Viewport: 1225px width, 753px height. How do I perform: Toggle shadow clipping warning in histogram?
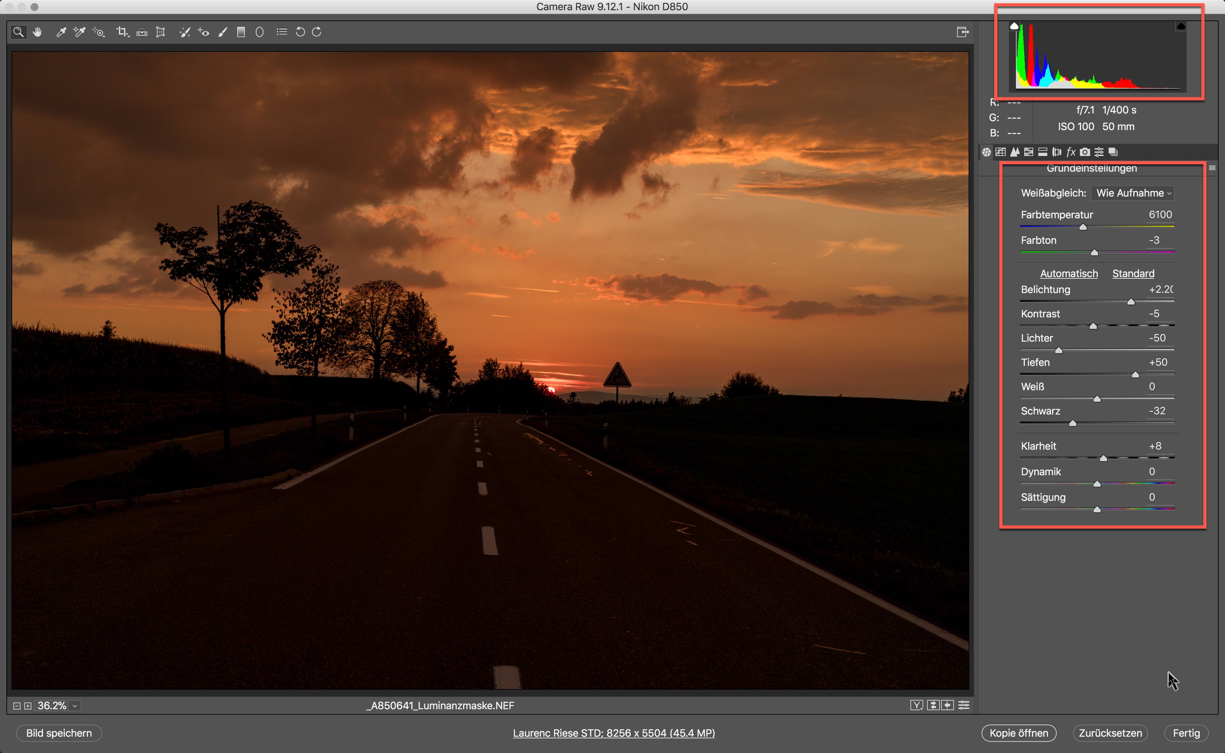[1014, 26]
